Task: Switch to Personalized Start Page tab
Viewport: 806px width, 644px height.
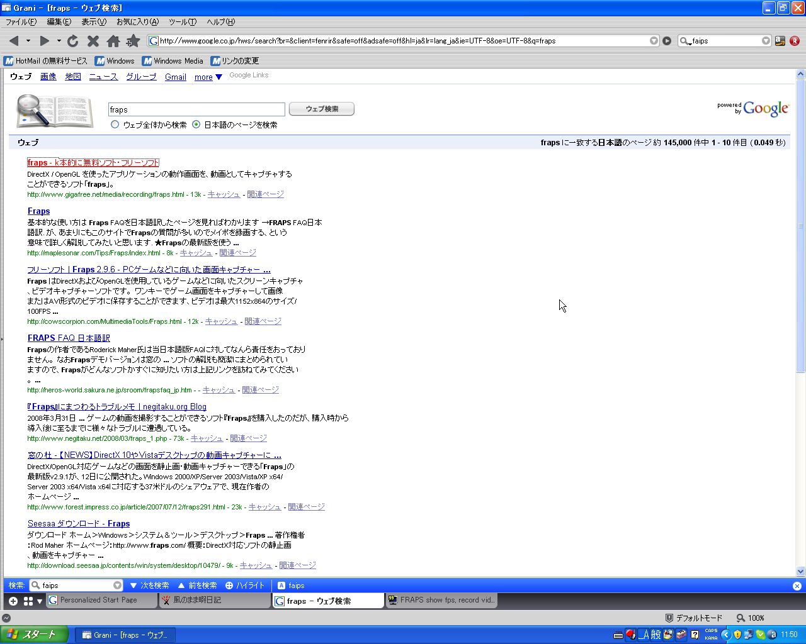Action: tap(101, 601)
